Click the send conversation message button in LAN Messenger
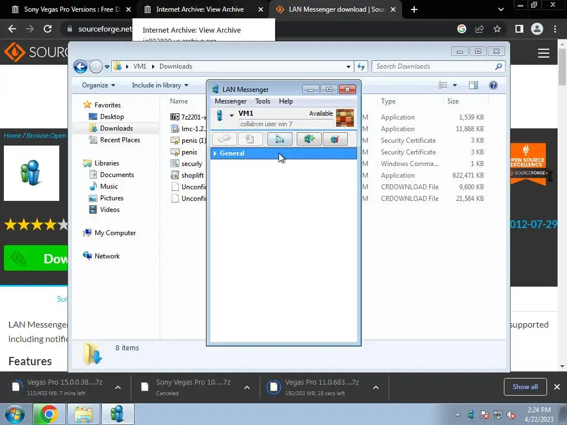The height and width of the screenshot is (425, 567). [224, 139]
